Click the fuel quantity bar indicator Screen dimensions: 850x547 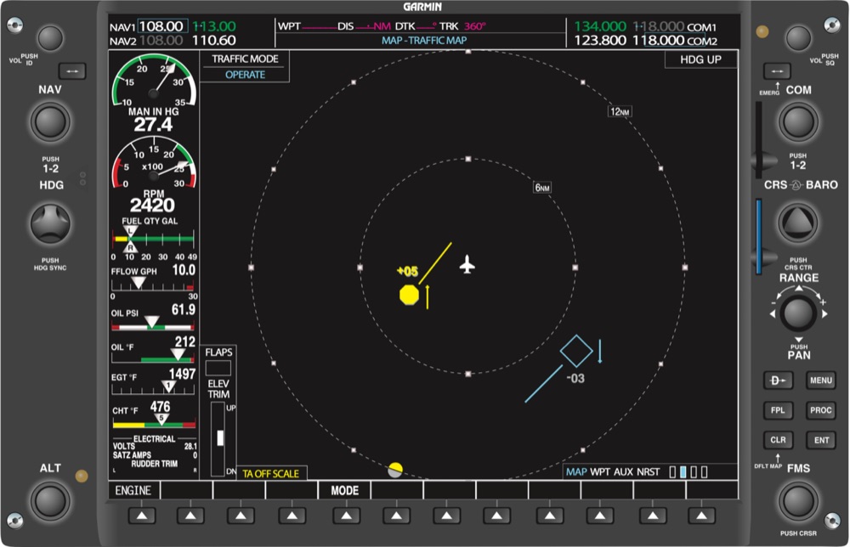pos(154,239)
